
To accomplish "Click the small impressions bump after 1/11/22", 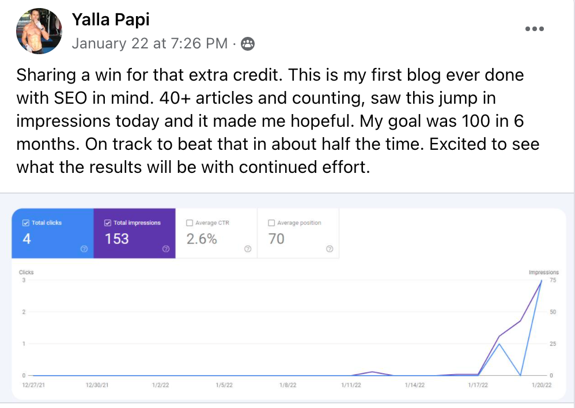I will 373,372.
